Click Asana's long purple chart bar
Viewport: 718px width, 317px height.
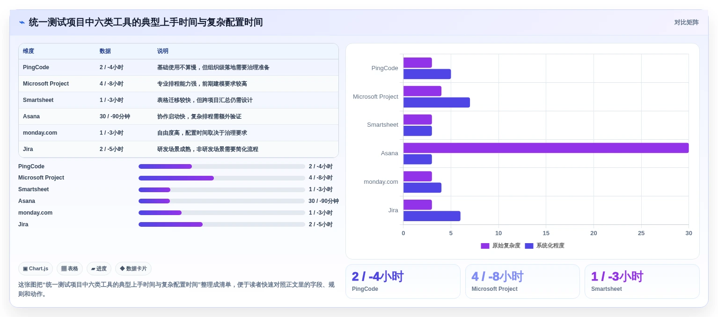tap(546, 148)
